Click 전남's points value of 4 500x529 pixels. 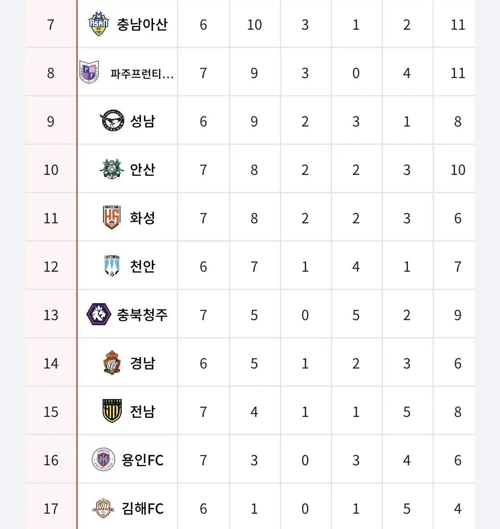[x=254, y=412]
